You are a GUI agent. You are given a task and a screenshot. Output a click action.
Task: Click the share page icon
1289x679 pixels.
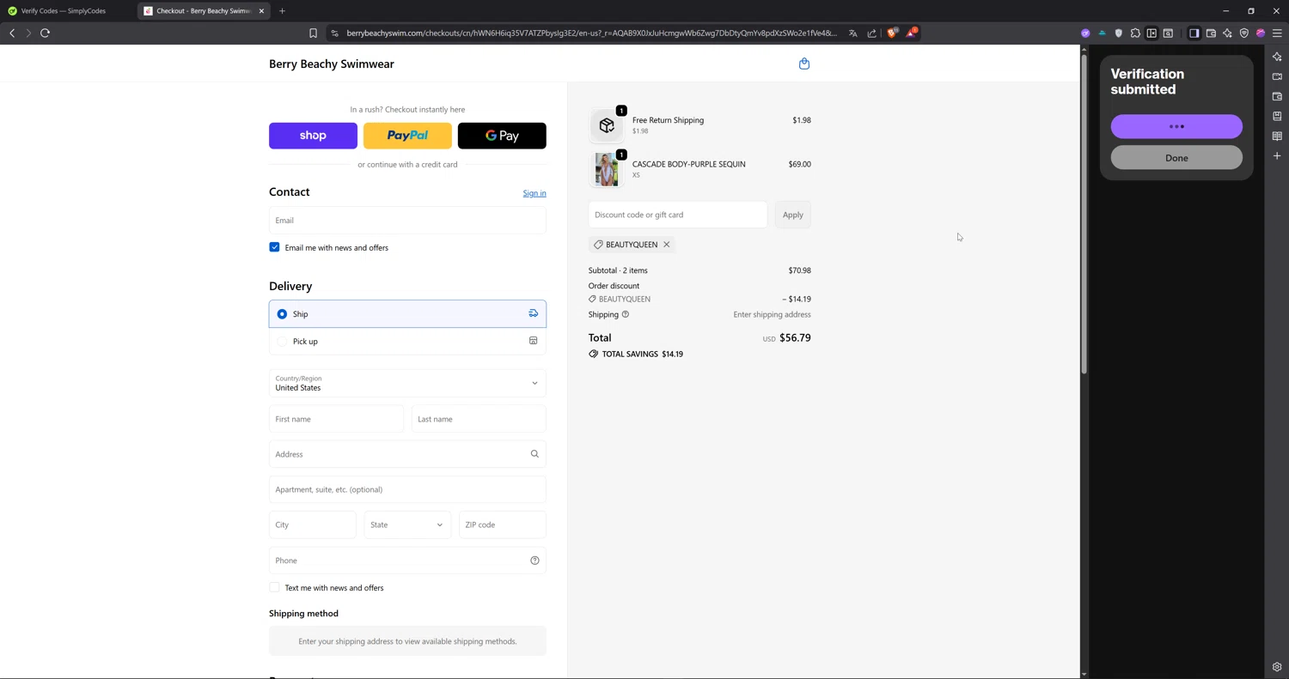(x=872, y=33)
